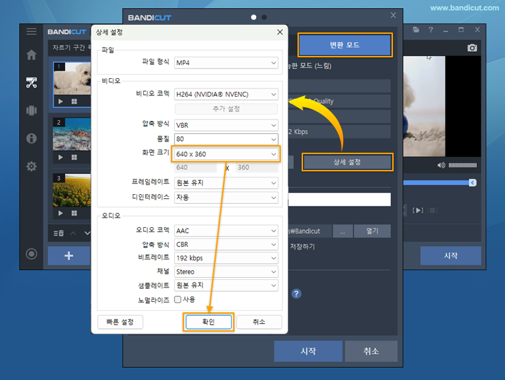Image resolution: width=505 pixels, height=380 pixels.
Task: Move segment down with the down arrow
Action: click(x=87, y=233)
